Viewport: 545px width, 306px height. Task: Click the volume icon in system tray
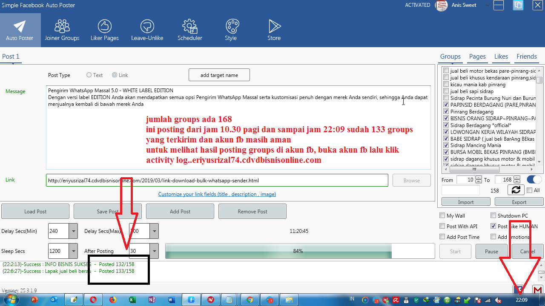coord(498,301)
